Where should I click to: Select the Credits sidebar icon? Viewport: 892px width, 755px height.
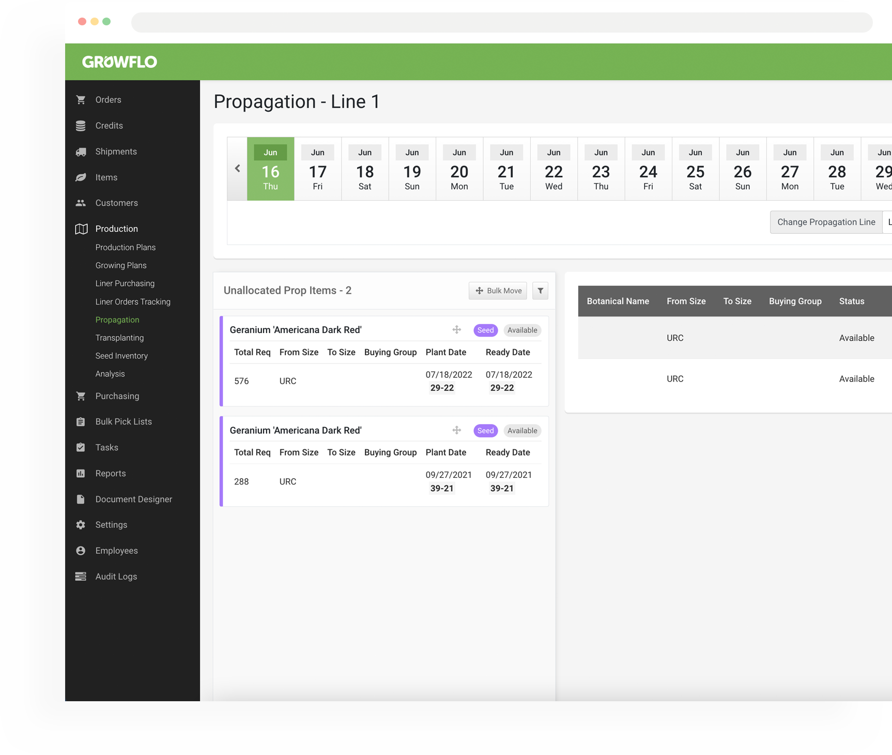[x=81, y=125]
